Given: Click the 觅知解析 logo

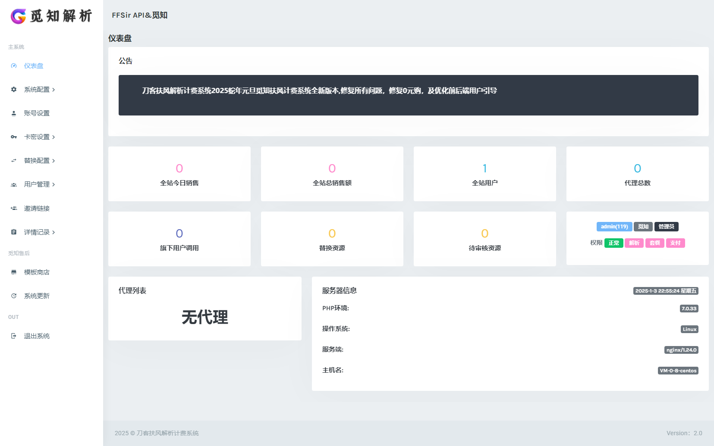Looking at the screenshot, I should point(51,16).
